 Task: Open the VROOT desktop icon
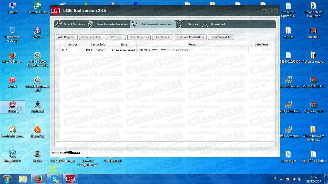[x=37, y=33]
